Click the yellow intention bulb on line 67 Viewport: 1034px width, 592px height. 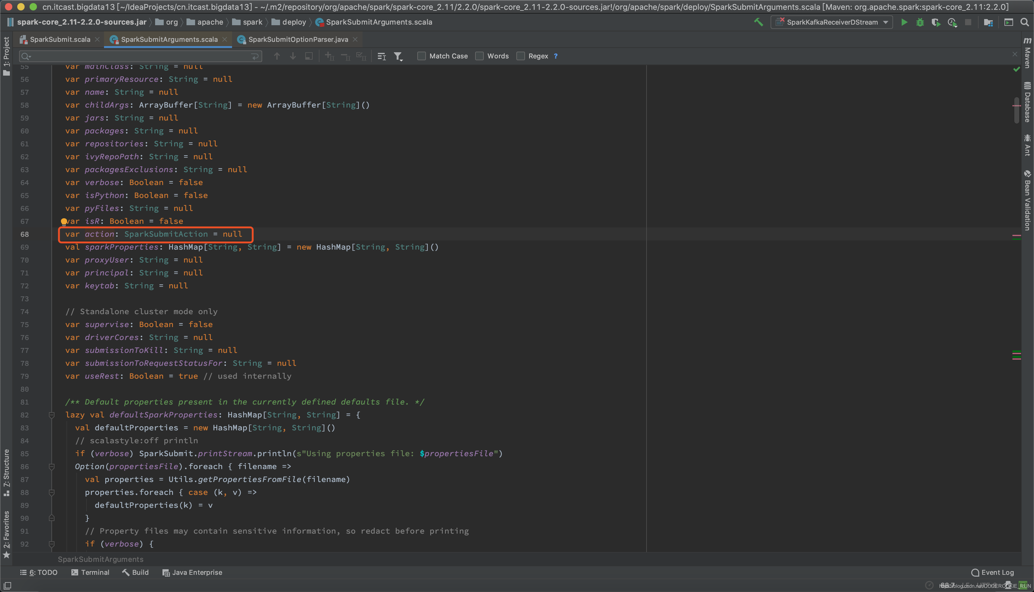coord(64,222)
